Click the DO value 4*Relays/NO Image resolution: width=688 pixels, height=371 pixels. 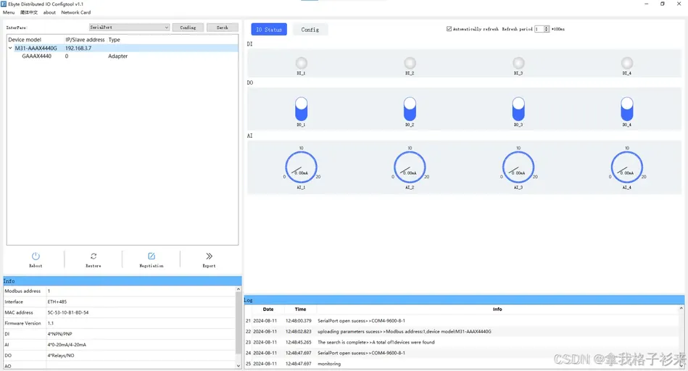(x=61, y=355)
